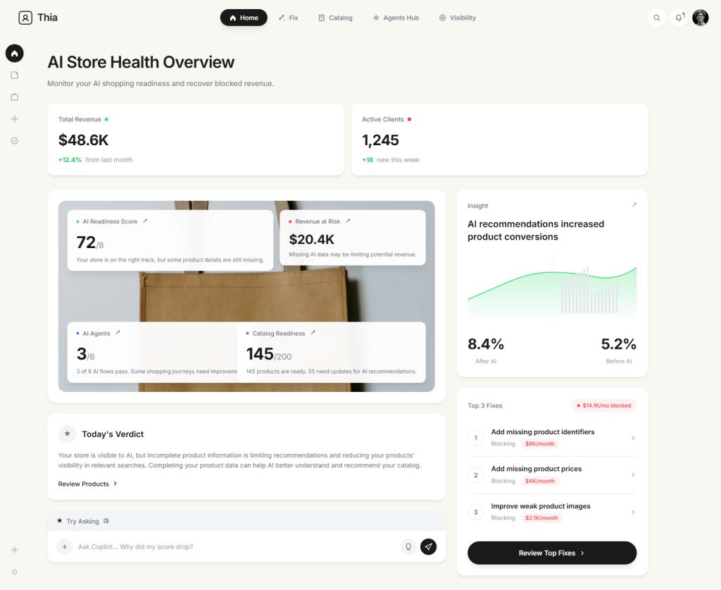Click the microphone icon in Copilot bar
Viewport: 721px width, 590px height.
coord(408,547)
